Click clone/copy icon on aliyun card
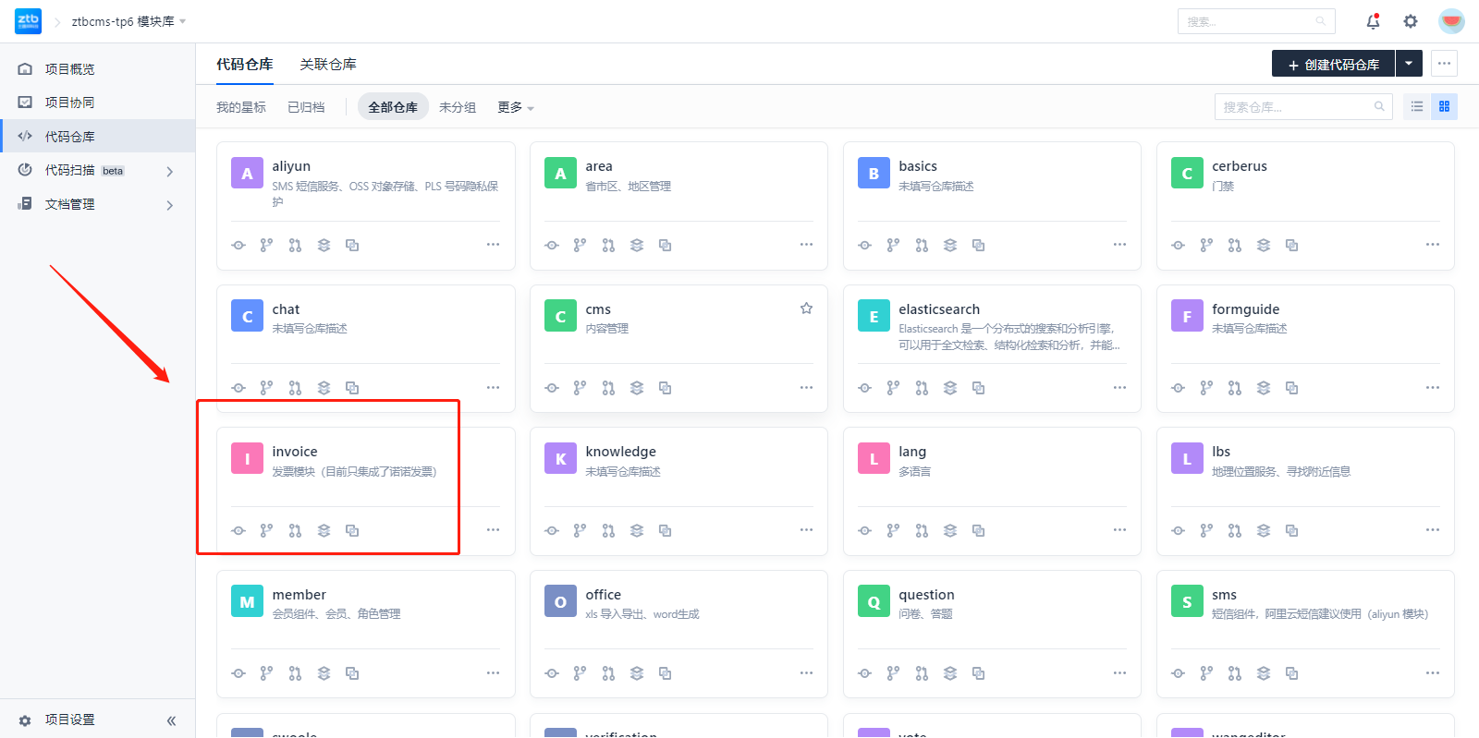Screen dimensions: 1479x738 point(352,245)
